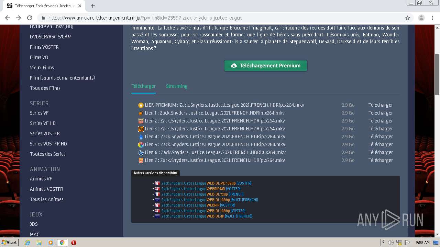Click the browser back arrow
Viewport: 440px width, 247px height.
pyautogui.click(x=8, y=18)
